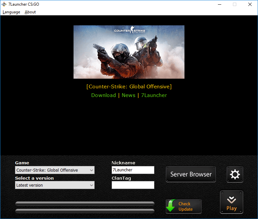This screenshot has height=219, width=258.
Task: Open the settings gear button
Action: [x=235, y=174]
